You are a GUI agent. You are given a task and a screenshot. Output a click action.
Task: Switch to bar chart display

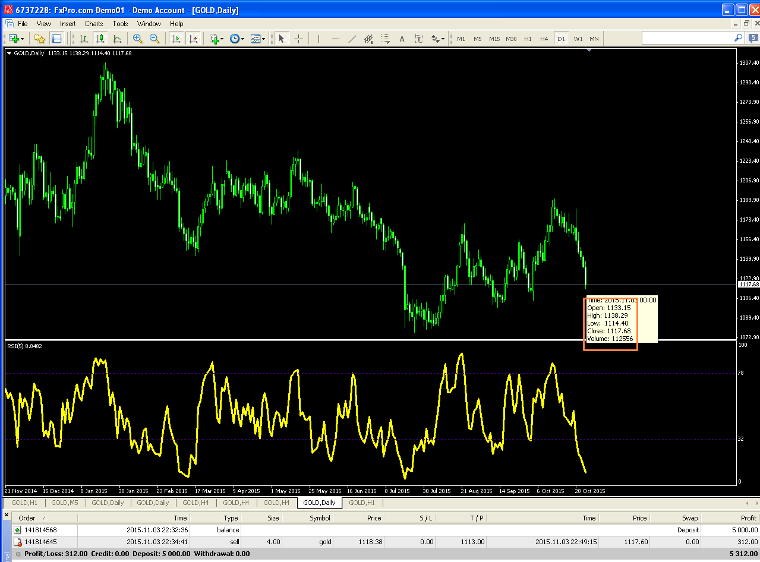click(84, 39)
